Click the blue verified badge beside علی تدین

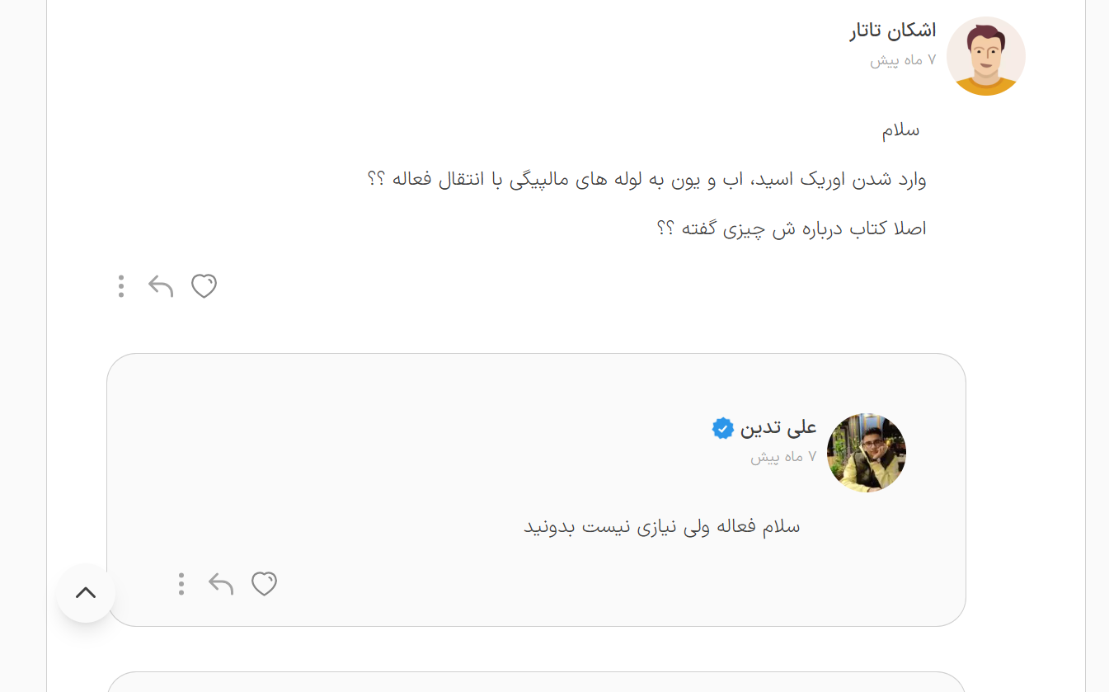(723, 428)
